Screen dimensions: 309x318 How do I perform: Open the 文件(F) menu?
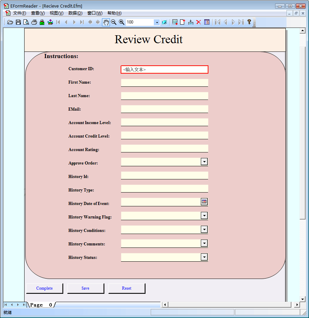(19, 13)
